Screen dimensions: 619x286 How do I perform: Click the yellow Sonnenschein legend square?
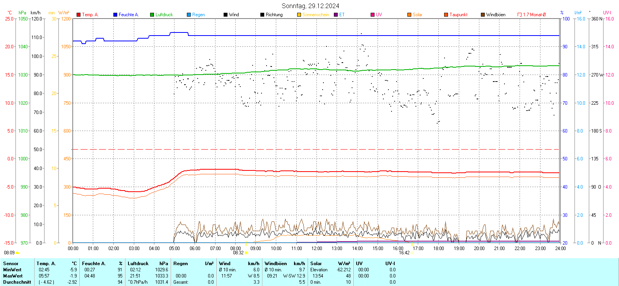[x=299, y=15]
